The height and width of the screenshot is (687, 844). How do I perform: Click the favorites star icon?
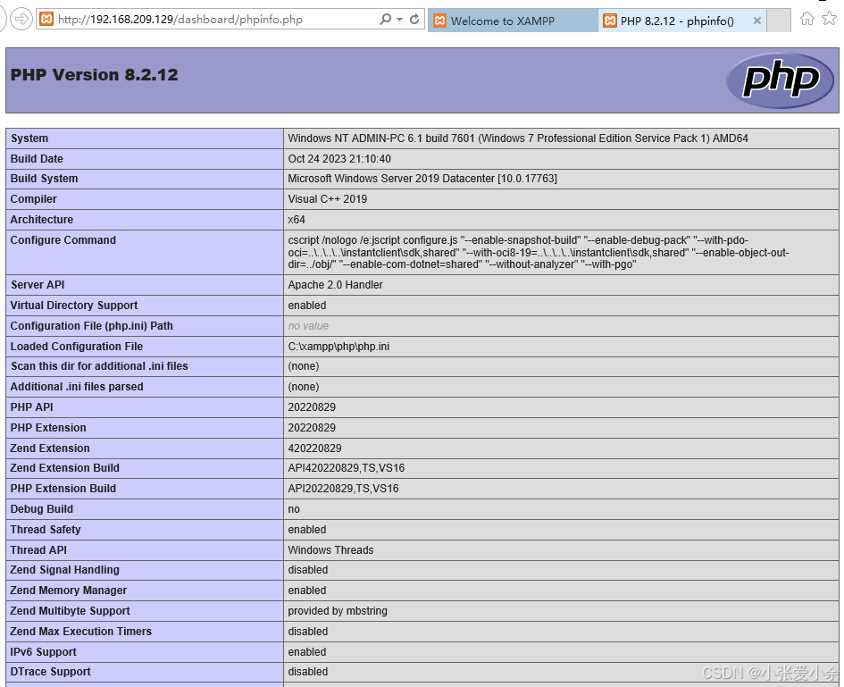[830, 19]
